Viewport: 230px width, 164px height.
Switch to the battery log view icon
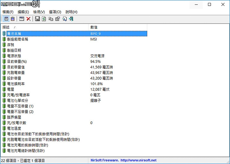[12, 19]
